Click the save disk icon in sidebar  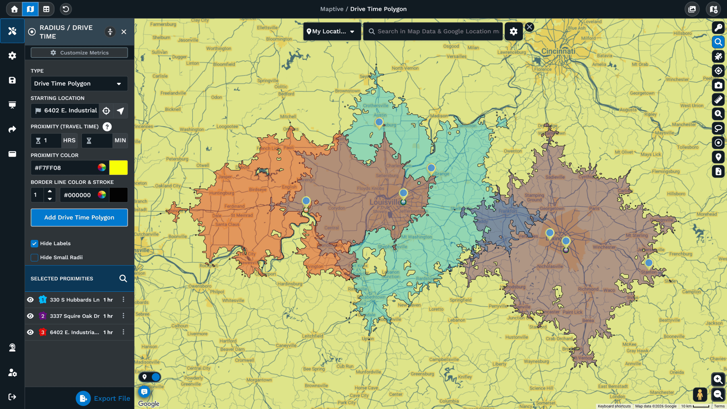12,80
